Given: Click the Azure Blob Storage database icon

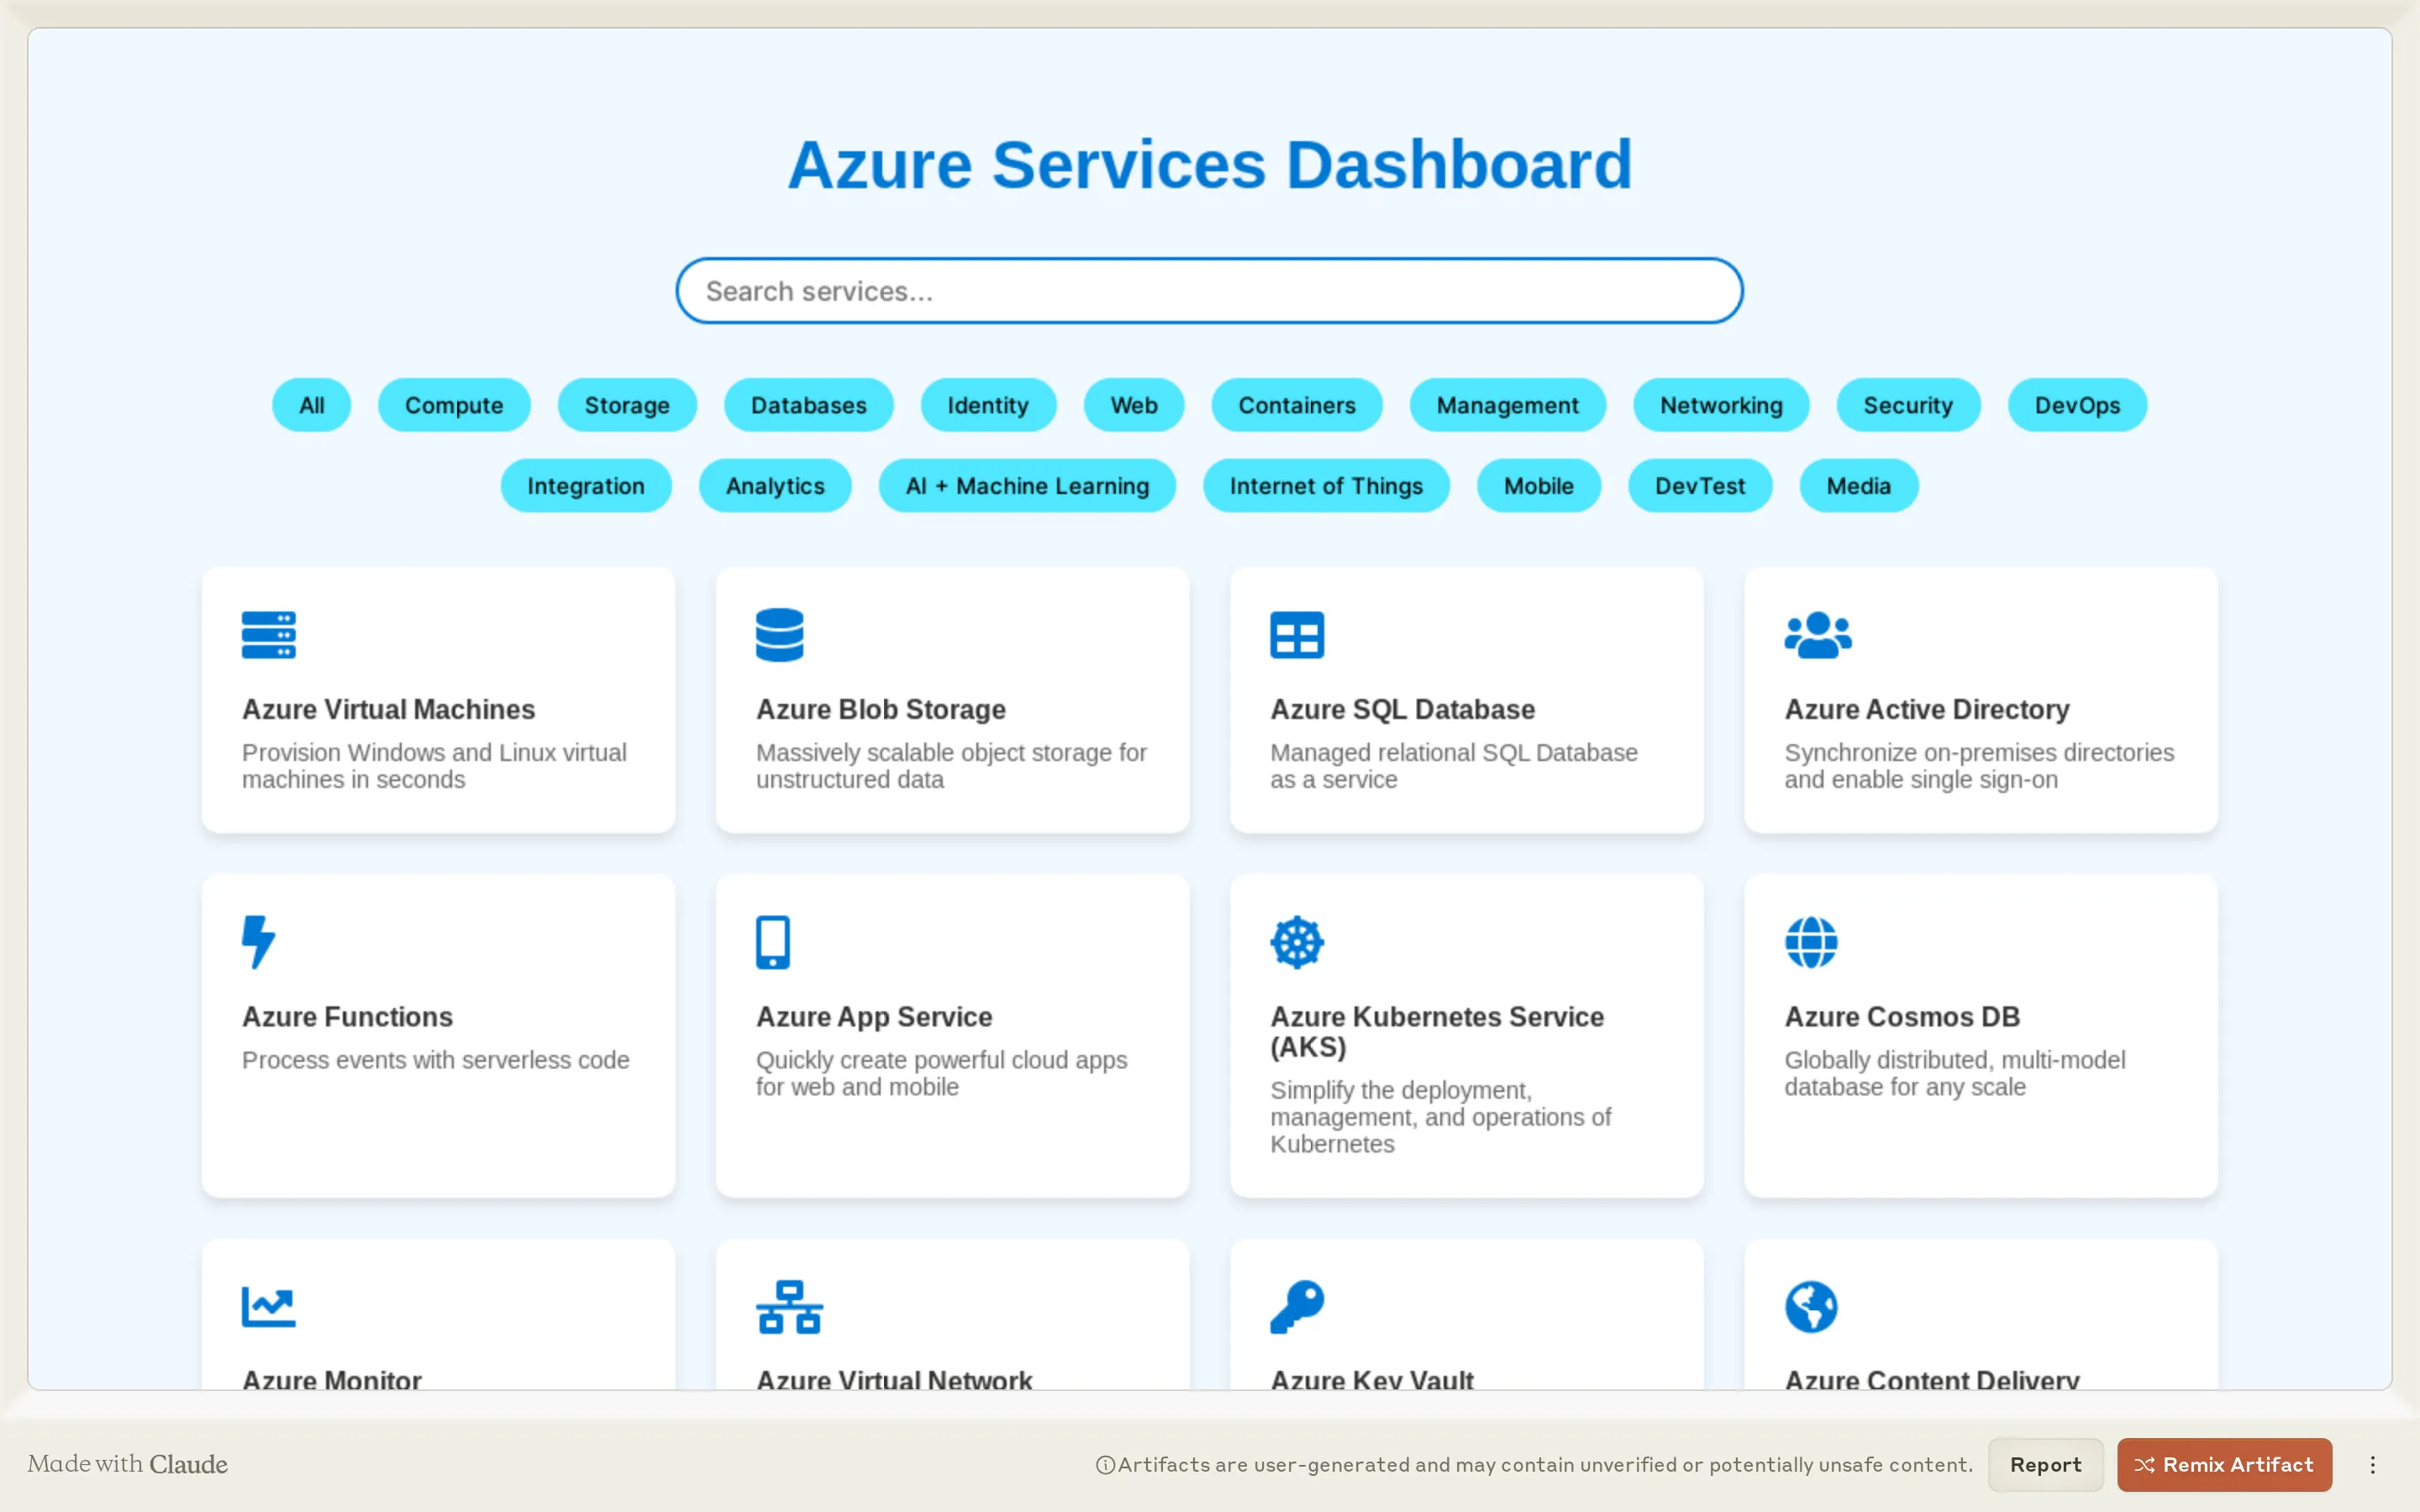Looking at the screenshot, I should [x=781, y=634].
